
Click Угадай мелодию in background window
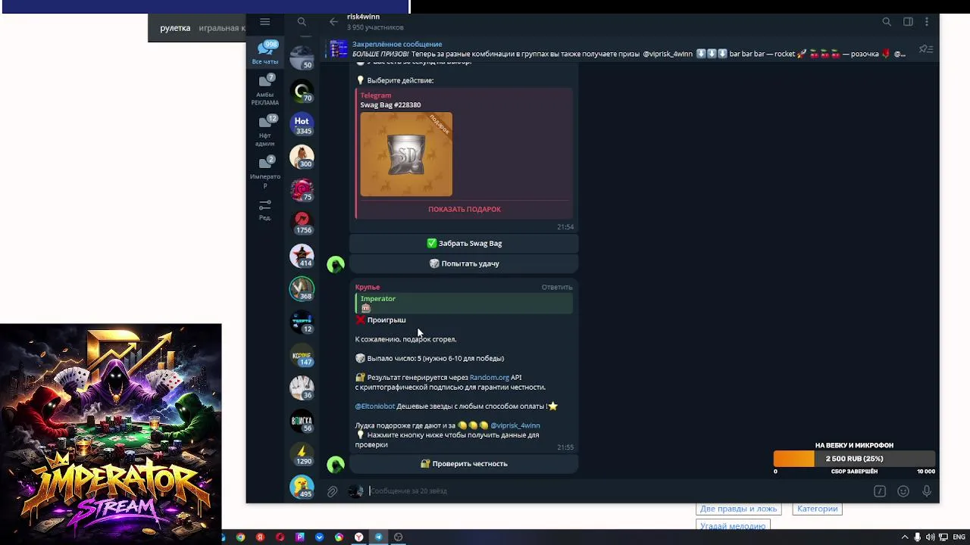[x=732, y=526]
